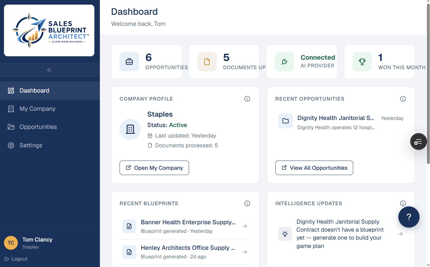The width and height of the screenshot is (430, 267).
Task: Open Opportunities in the sidebar
Action: (50, 127)
